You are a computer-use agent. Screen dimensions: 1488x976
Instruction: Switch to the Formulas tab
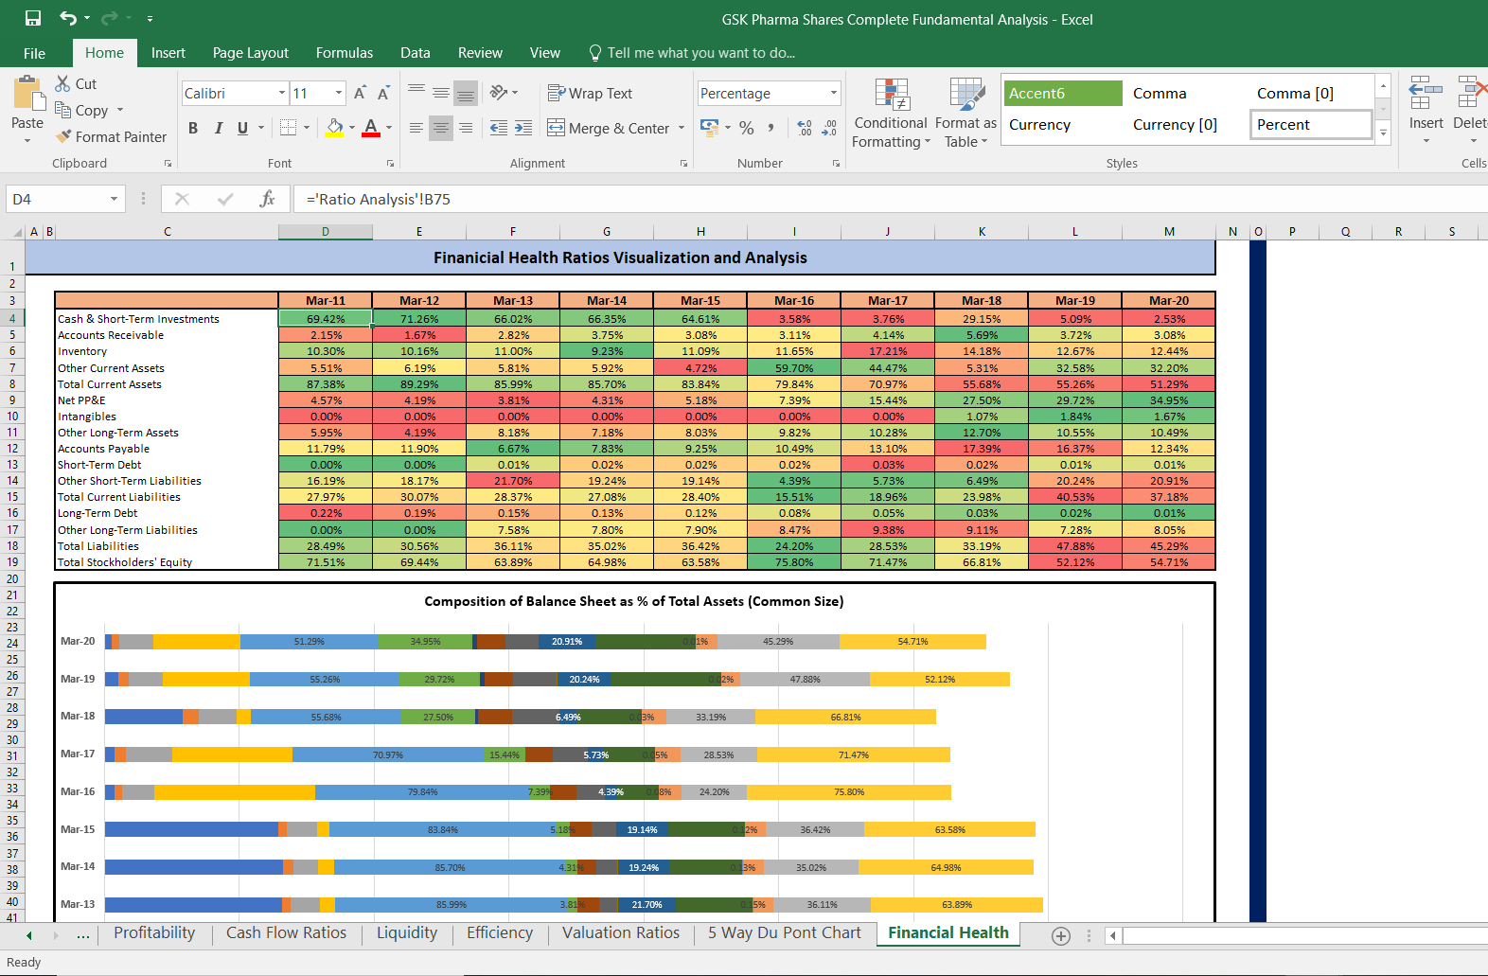tap(345, 53)
